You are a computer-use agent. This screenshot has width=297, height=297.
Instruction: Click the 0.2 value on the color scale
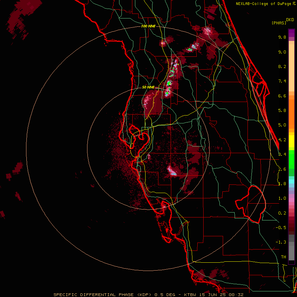[x=282, y=213]
